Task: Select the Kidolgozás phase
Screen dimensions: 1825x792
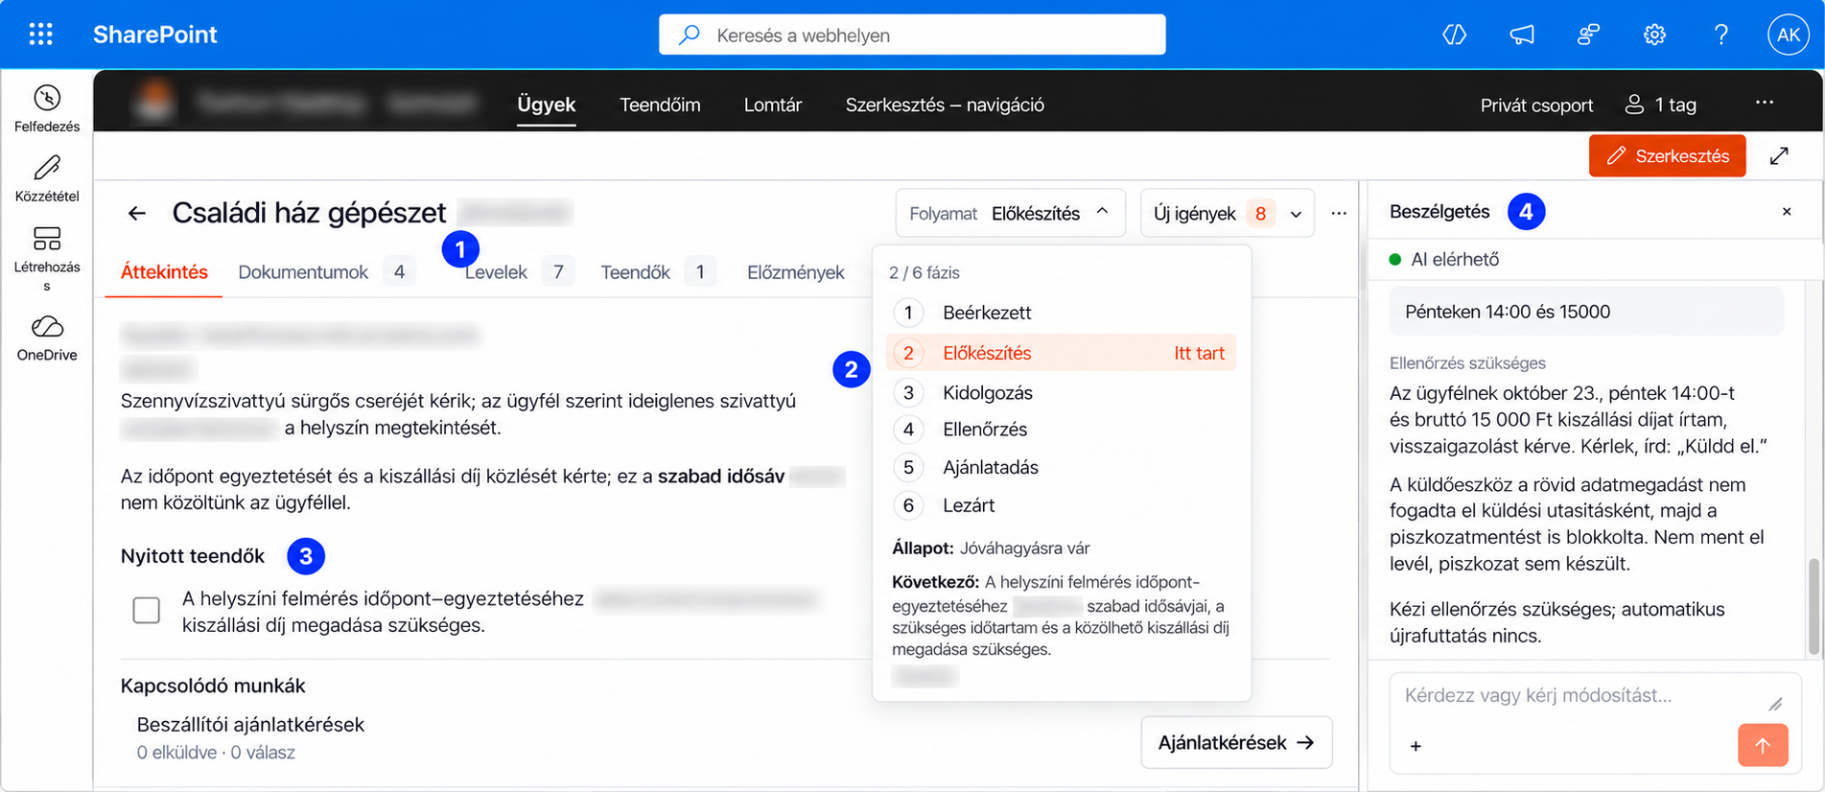Action: (1062, 392)
